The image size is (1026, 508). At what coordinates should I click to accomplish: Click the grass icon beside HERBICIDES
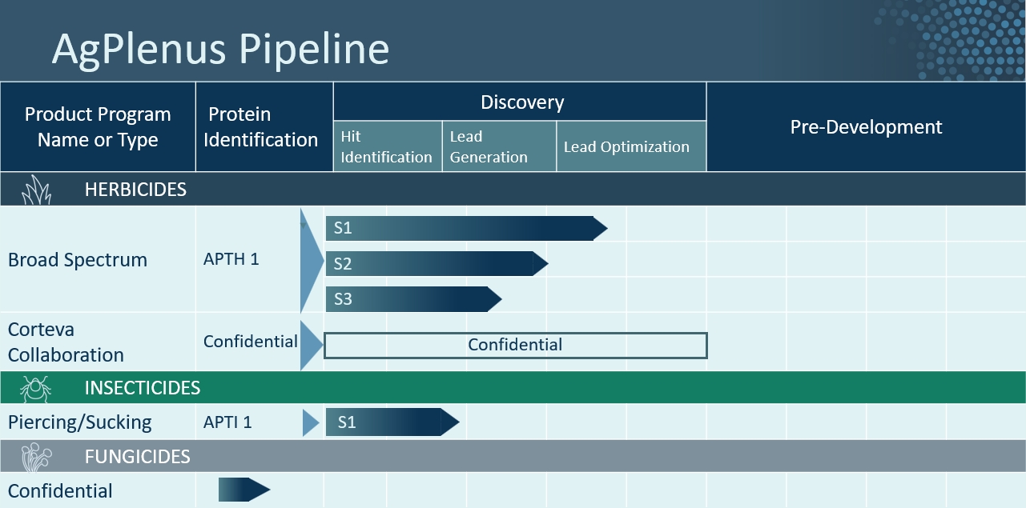pyautogui.click(x=35, y=190)
